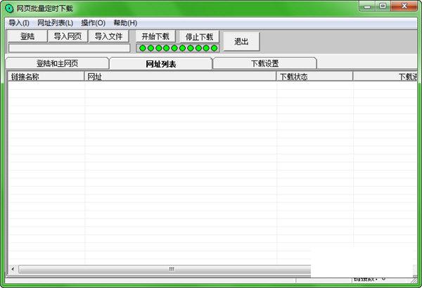Open the 网址列表(L) menu
The image size is (422, 288).
point(55,22)
